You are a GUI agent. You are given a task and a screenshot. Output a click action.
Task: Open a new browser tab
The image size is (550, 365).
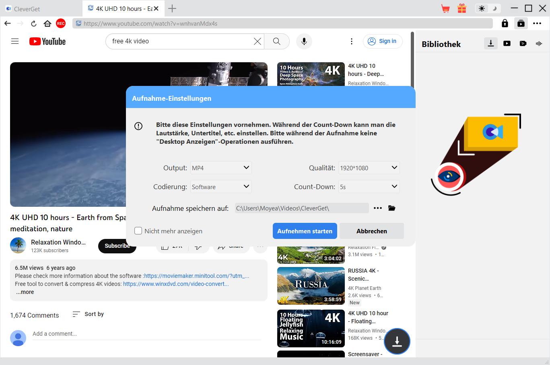pyautogui.click(x=172, y=8)
